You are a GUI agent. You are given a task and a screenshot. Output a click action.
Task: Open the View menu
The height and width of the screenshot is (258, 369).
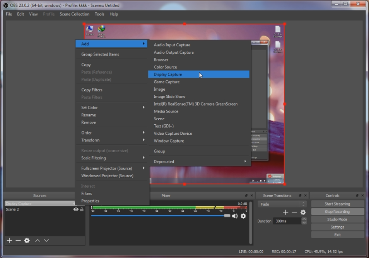tap(33, 14)
